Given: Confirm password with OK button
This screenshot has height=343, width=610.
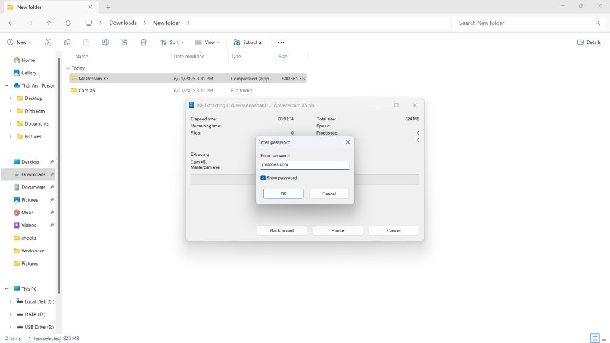Looking at the screenshot, I should tap(283, 194).
